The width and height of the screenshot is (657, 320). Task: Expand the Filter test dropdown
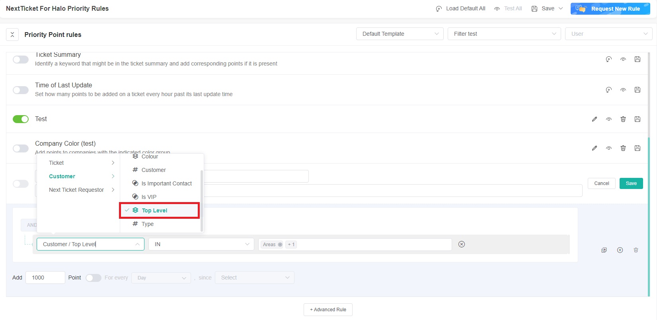pyautogui.click(x=504, y=34)
